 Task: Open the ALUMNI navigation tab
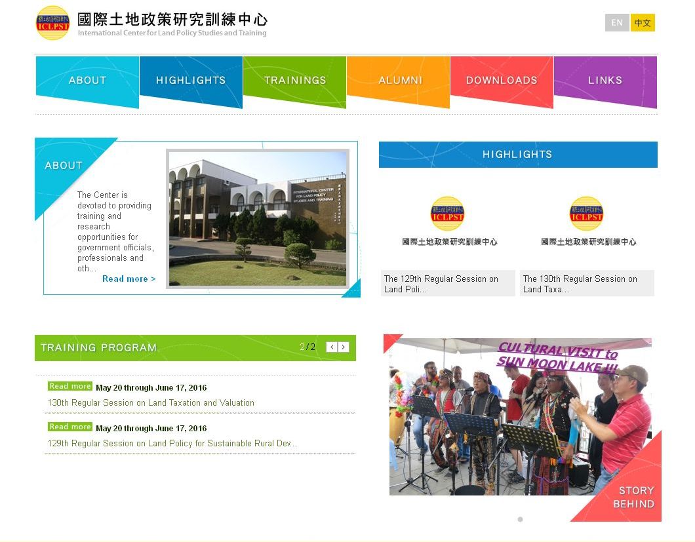click(398, 81)
